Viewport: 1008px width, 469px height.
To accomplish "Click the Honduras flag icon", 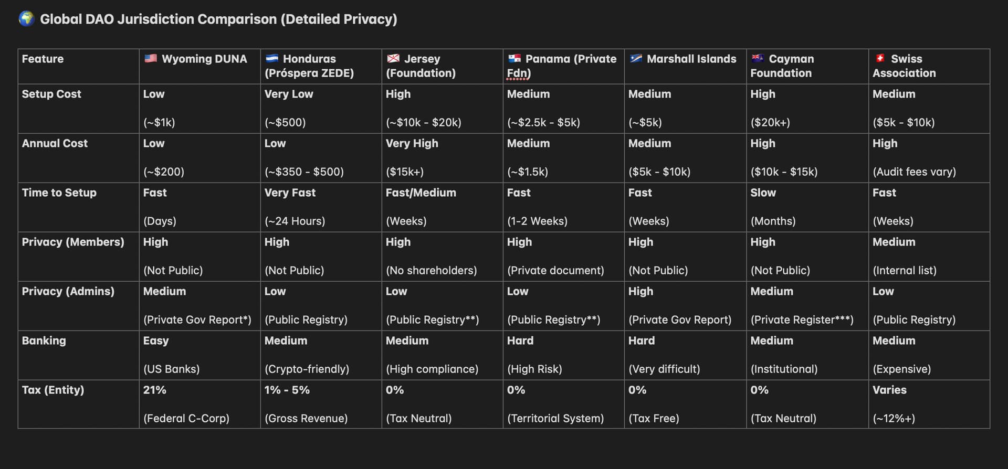I will pyautogui.click(x=272, y=58).
